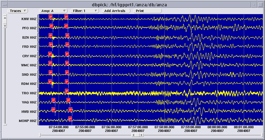
Task: Click the PFO HHZ trace label
Action: click(29, 28)
